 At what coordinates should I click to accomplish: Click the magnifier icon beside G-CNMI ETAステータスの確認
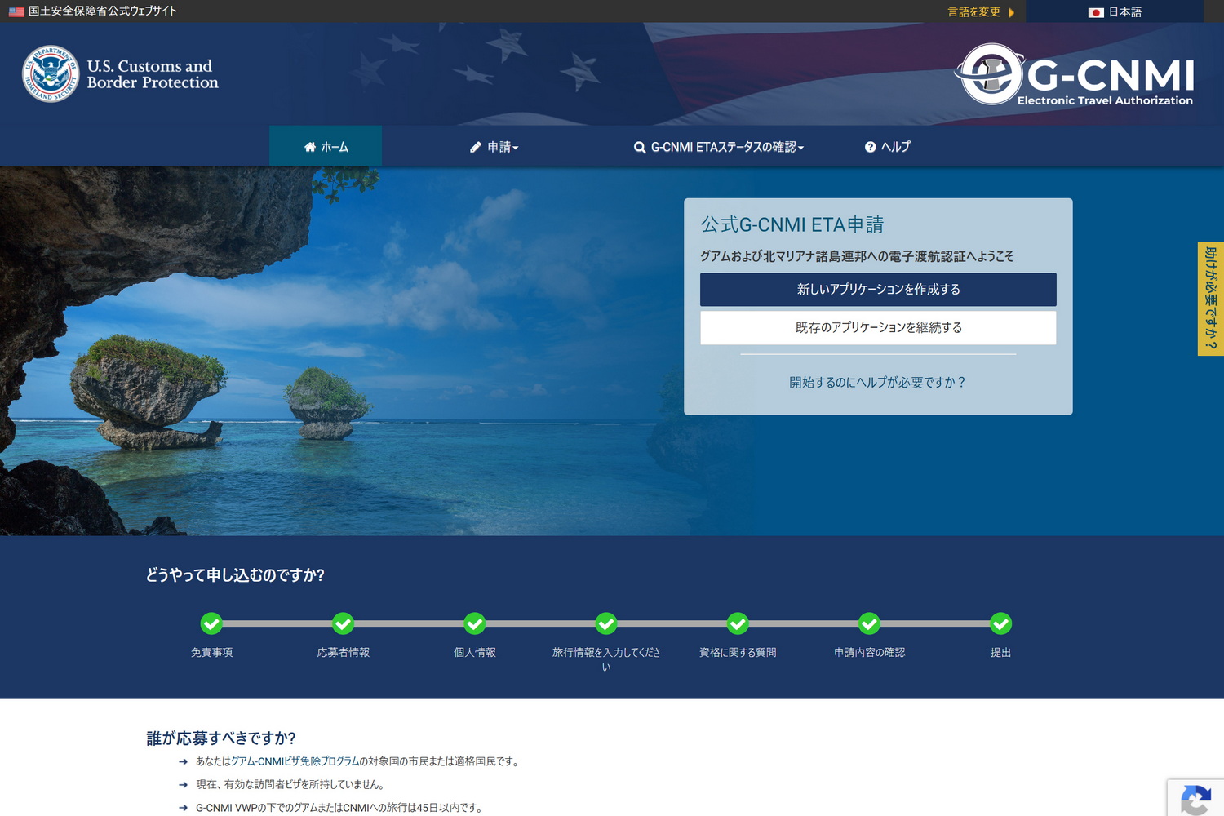pyautogui.click(x=640, y=147)
